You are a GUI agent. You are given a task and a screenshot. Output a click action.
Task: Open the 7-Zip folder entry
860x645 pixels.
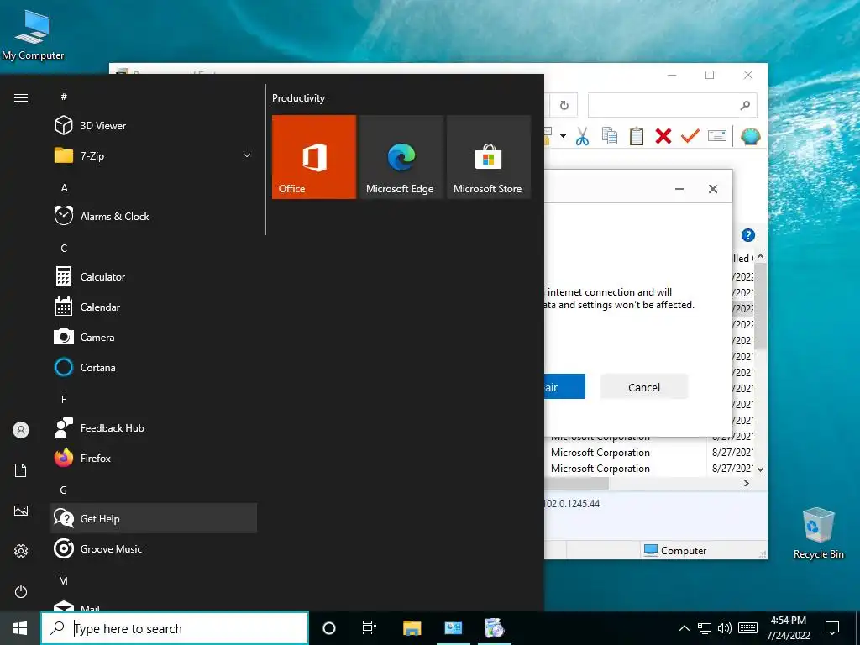154,155
